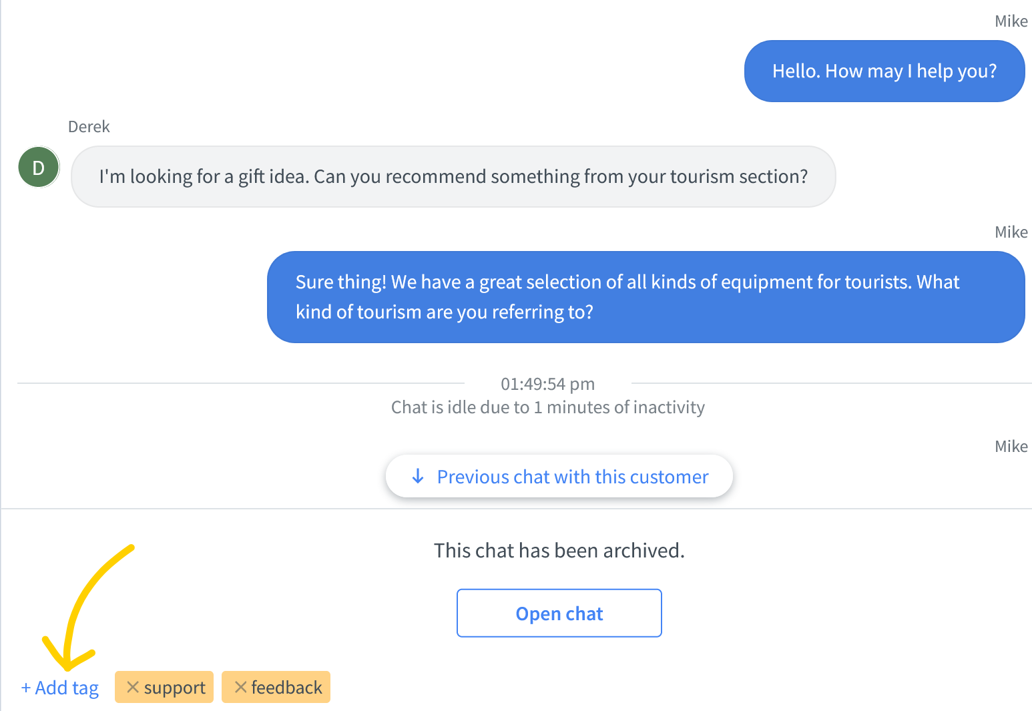Open Previous chat with this customer
1032x711 pixels.
pos(559,476)
